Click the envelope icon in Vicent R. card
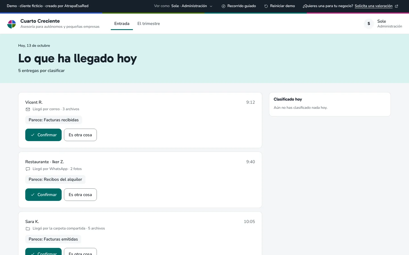The image size is (409, 255). tap(28, 109)
